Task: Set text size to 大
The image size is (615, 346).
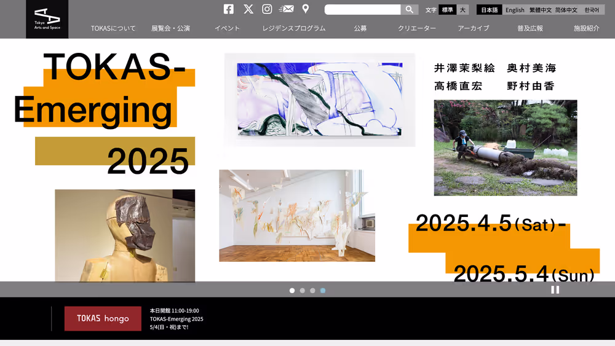Action: pyautogui.click(x=463, y=10)
